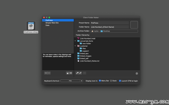
Task: Click the {Job Number}.indd file icon
Action: 78,38
